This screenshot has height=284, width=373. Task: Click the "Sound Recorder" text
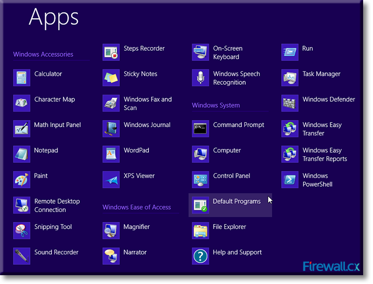57,252
